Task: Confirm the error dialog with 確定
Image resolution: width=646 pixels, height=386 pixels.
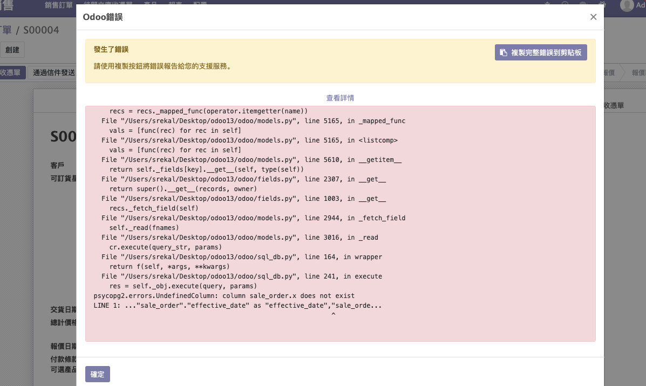Action: (x=97, y=374)
